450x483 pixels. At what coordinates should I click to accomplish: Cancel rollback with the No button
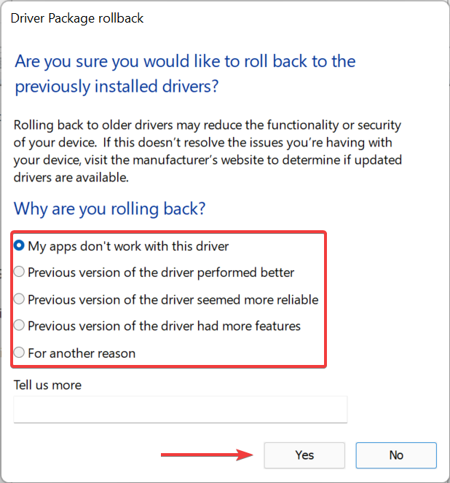point(396,455)
